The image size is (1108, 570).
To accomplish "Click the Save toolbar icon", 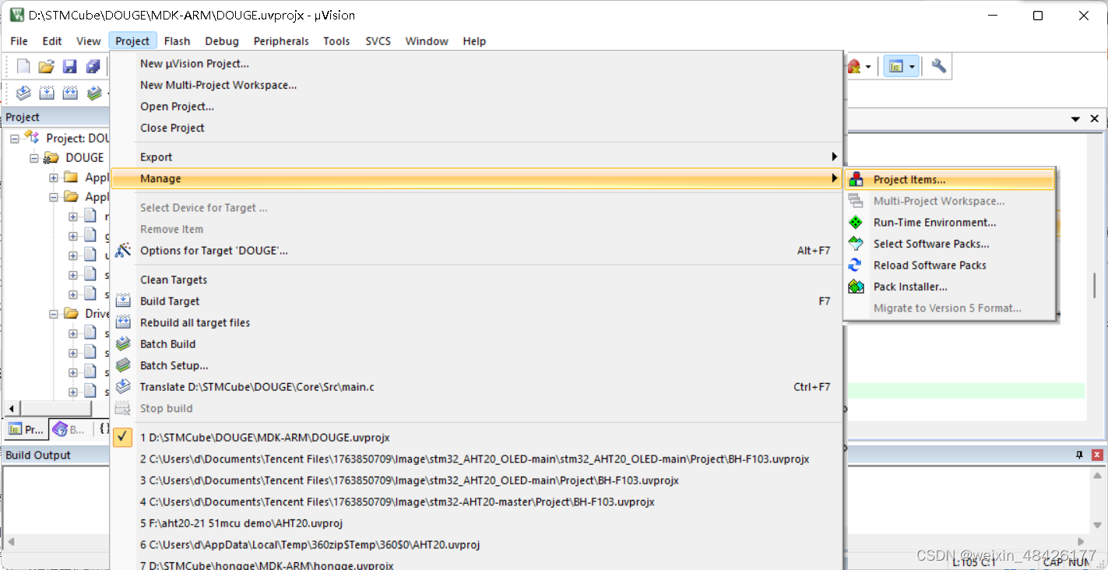I will pyautogui.click(x=70, y=67).
